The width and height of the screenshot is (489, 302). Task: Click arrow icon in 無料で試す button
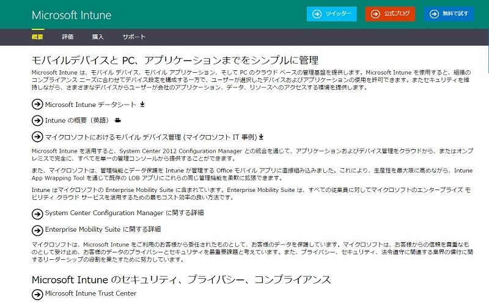(434, 14)
